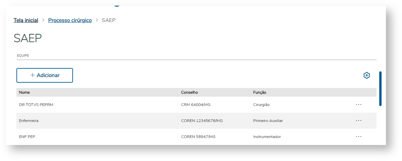Image resolution: width=402 pixels, height=161 pixels.
Task: Go to Tela inicial breadcrumb link
Action: click(x=26, y=20)
